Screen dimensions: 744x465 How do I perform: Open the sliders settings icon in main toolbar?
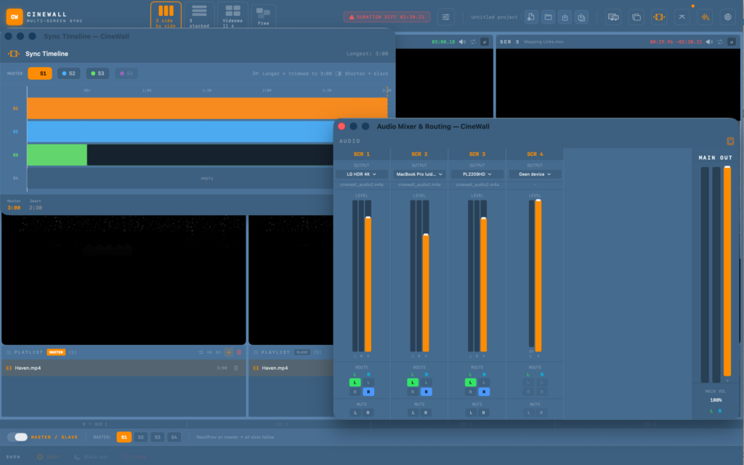[445, 17]
